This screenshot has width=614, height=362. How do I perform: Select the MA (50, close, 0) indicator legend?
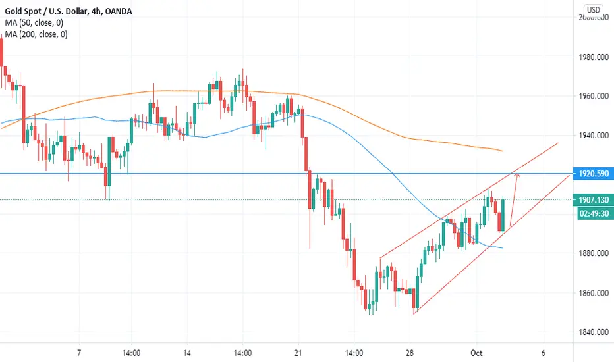coord(34,22)
